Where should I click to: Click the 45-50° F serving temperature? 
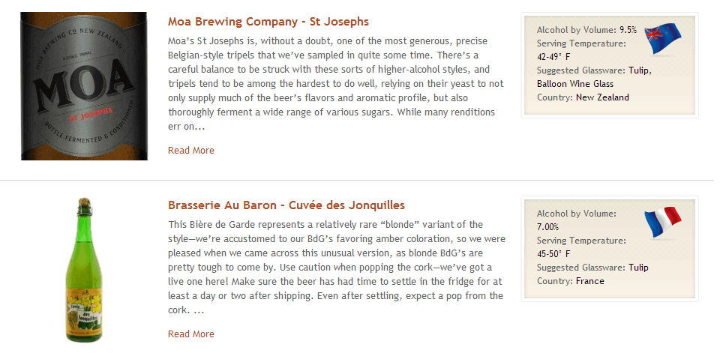pyautogui.click(x=553, y=254)
